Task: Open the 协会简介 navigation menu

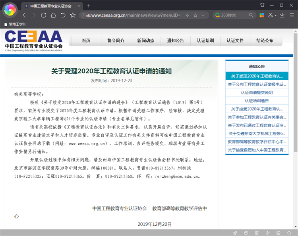Action: coord(116,41)
